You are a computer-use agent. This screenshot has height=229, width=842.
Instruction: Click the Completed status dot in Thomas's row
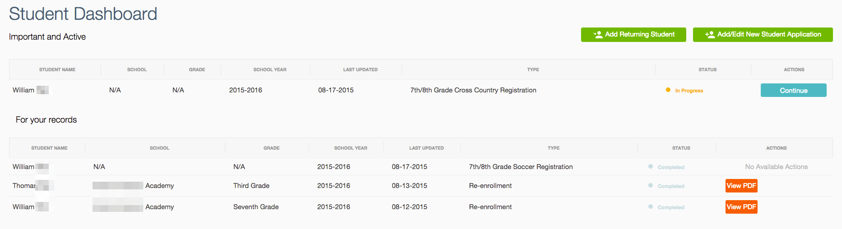(651, 185)
